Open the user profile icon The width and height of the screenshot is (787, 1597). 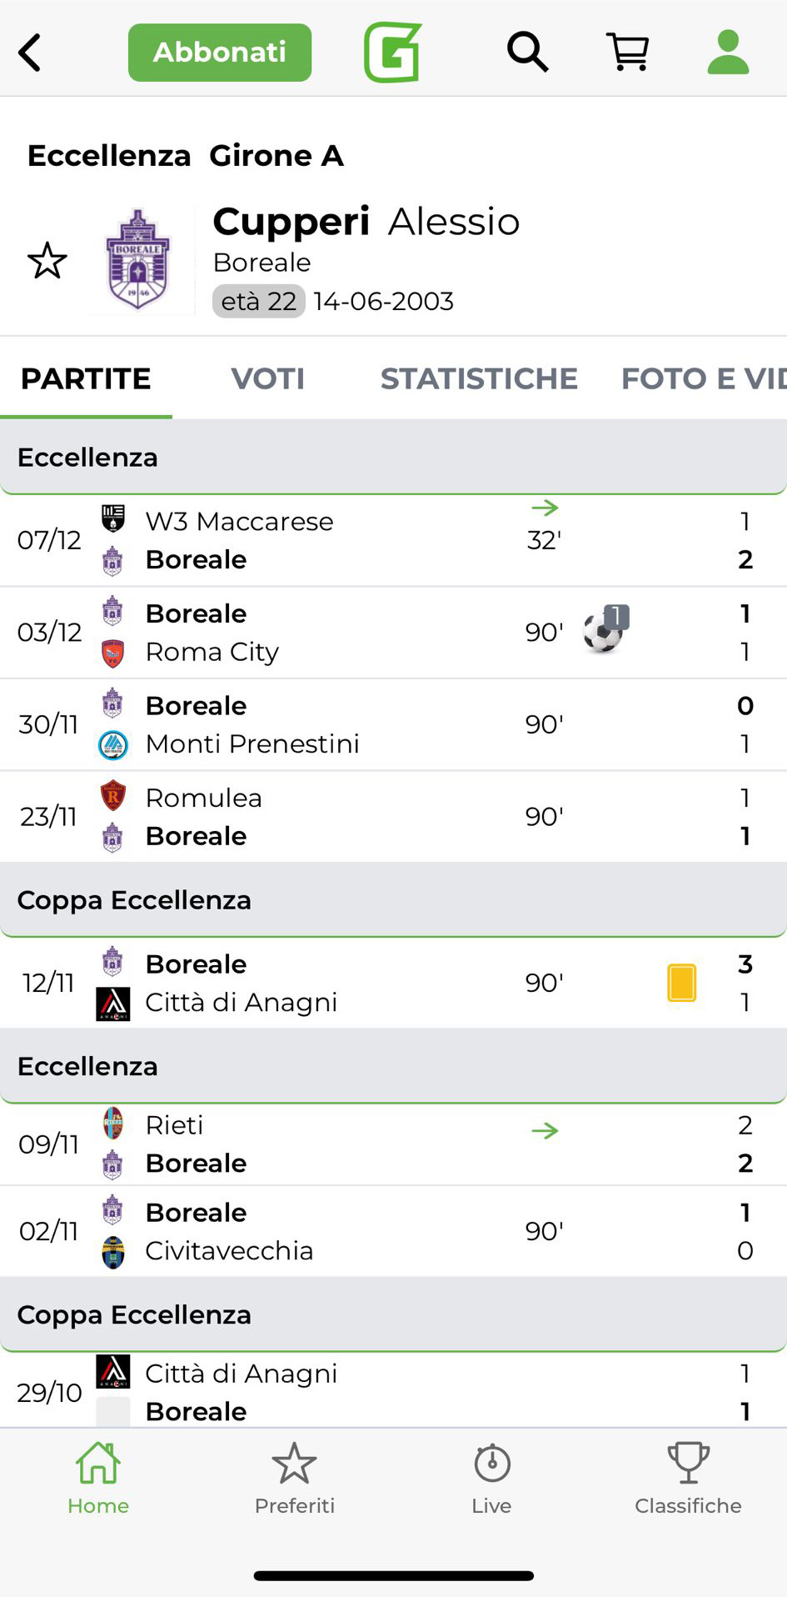click(x=728, y=53)
